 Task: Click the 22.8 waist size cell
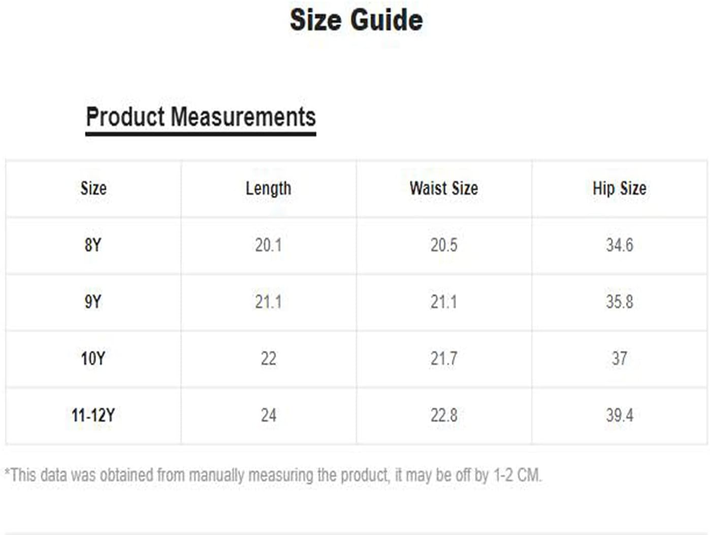(x=444, y=416)
